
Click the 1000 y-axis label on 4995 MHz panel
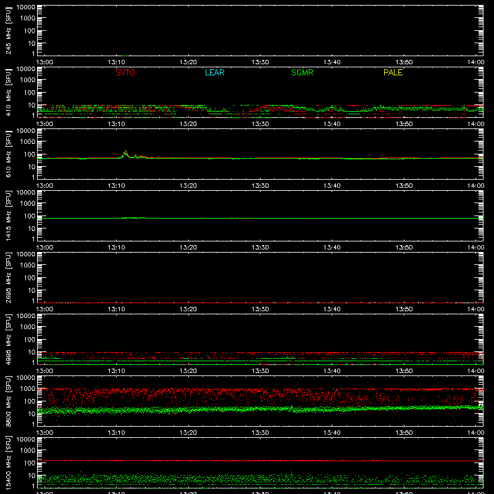pyautogui.click(x=28, y=327)
